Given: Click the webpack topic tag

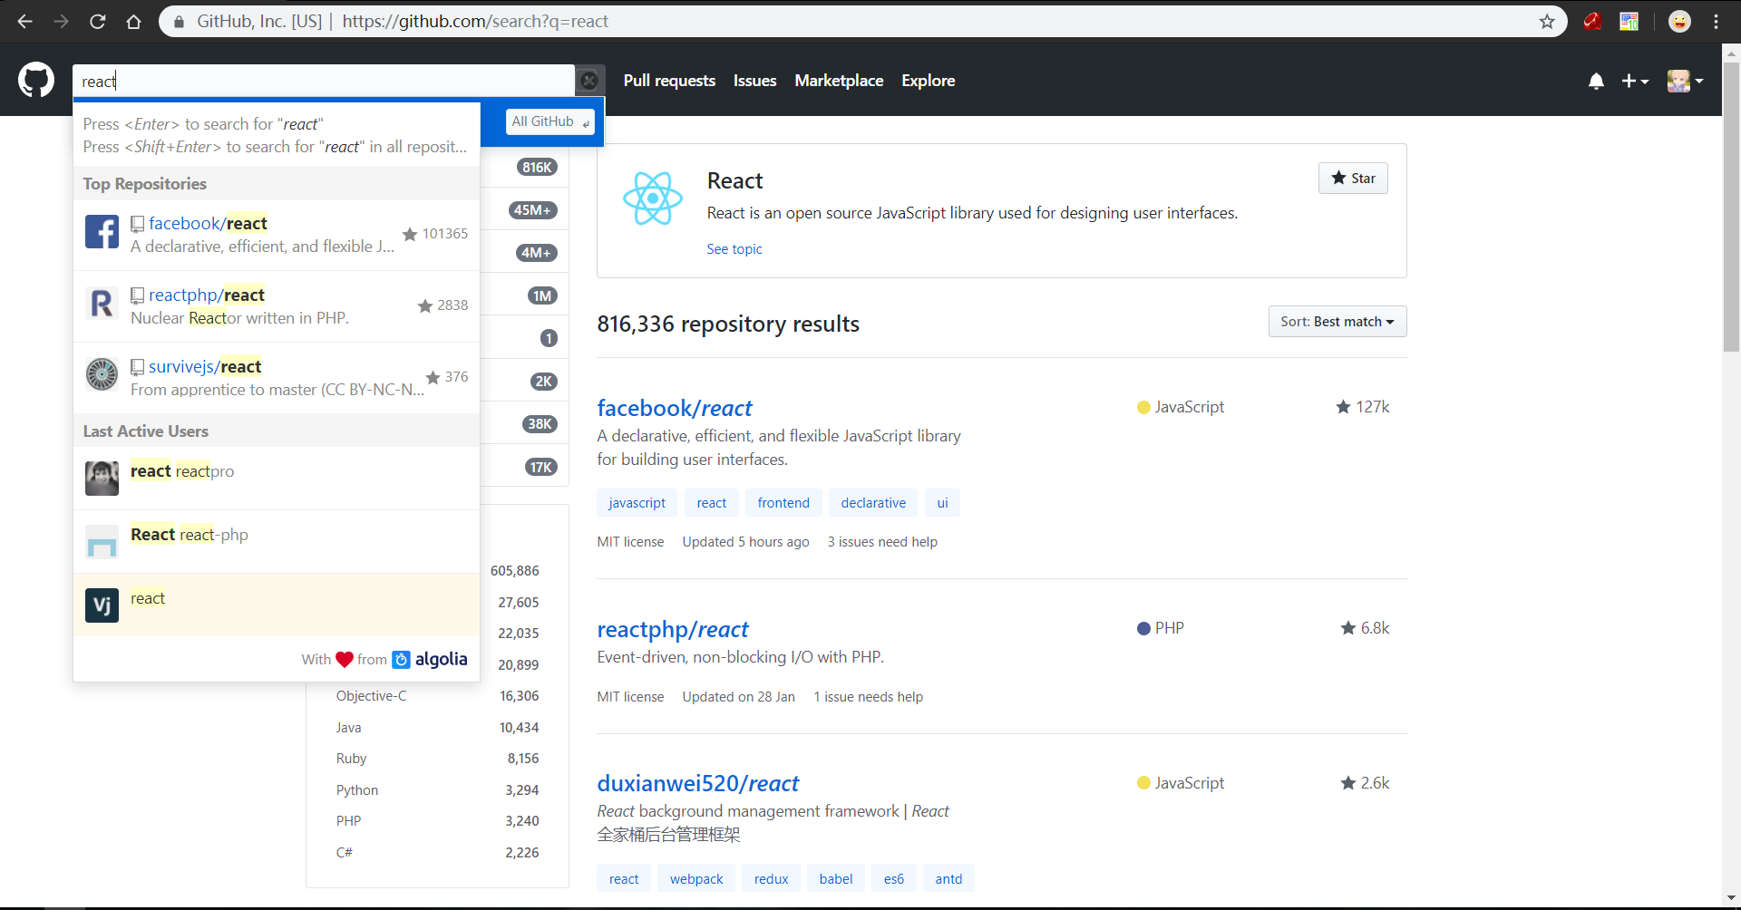Looking at the screenshot, I should pos(696,879).
